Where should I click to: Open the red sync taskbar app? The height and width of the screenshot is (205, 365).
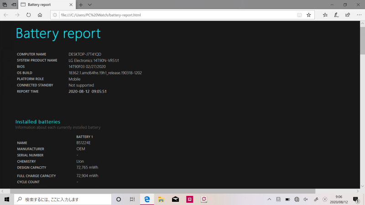(x=203, y=199)
